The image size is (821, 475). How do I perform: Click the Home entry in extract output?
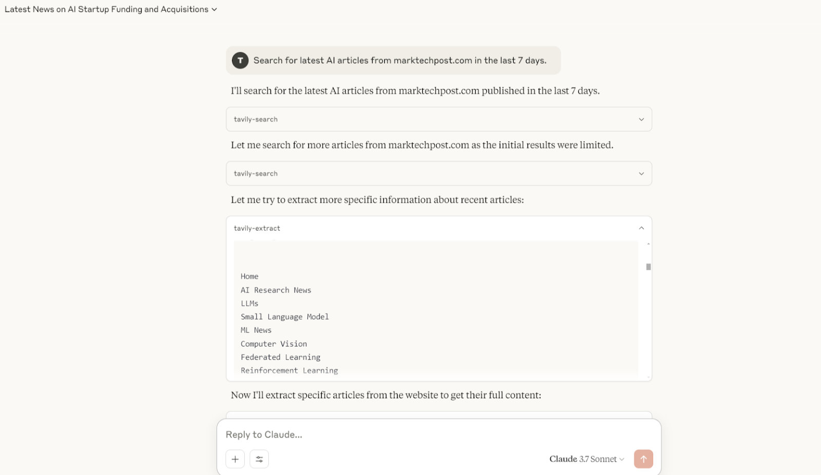[249, 276]
